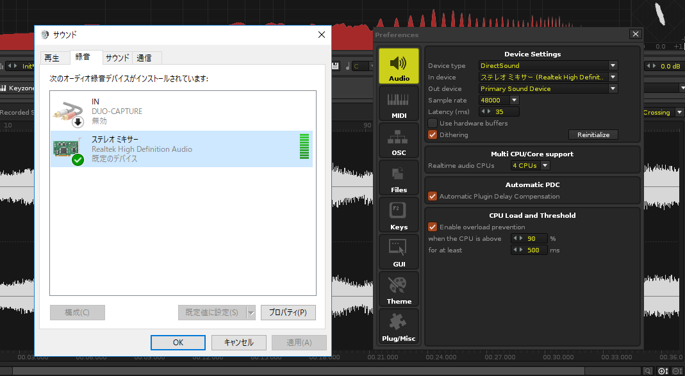Open the Audio settings panel
This screenshot has height=376, width=685.
(399, 66)
